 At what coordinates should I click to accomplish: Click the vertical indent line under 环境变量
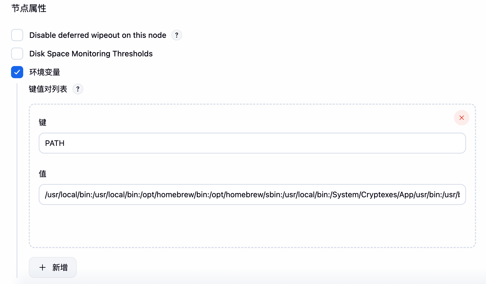[x=17, y=180]
